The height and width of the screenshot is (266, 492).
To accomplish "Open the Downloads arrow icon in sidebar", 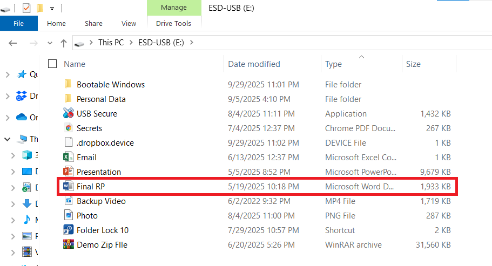I will click(27, 203).
